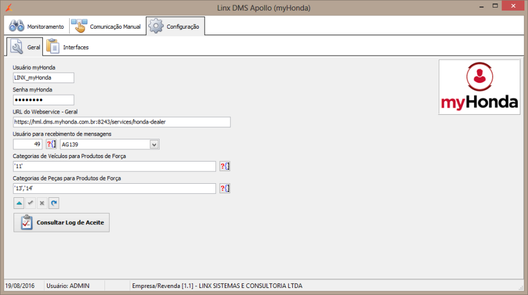Click Consultar Log de Aceite button
Viewport: 528px width, 295px height.
point(62,222)
